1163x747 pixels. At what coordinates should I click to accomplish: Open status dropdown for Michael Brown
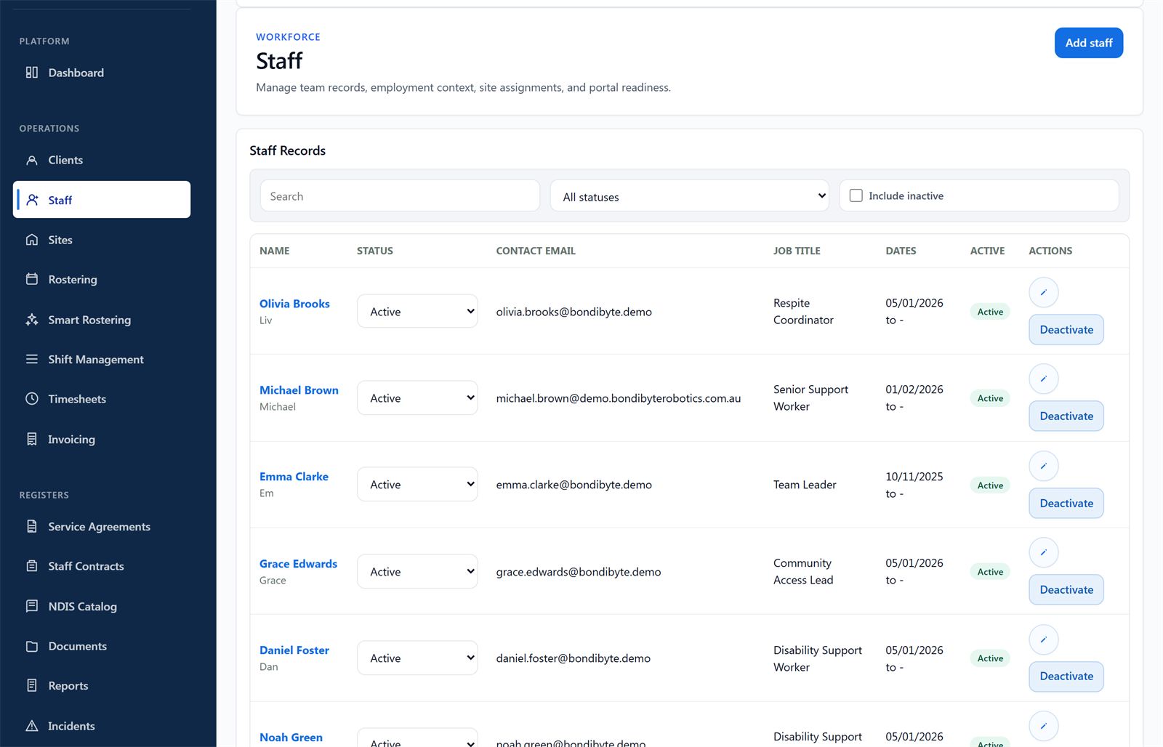(x=417, y=397)
